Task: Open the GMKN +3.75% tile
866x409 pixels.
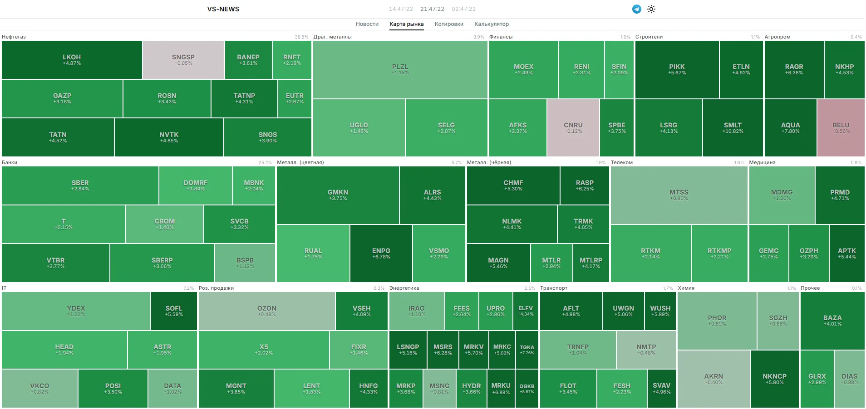Action: pos(338,195)
